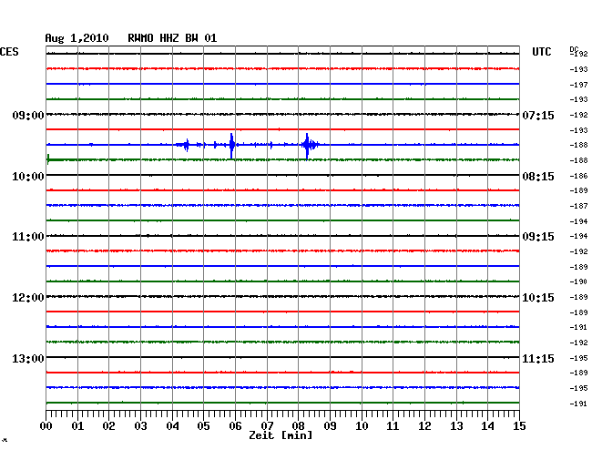
Task: Click the Zeit [min] axis title
Action: (281, 435)
